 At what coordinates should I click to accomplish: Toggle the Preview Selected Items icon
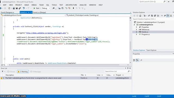pyautogui.click(x=168, y=16)
